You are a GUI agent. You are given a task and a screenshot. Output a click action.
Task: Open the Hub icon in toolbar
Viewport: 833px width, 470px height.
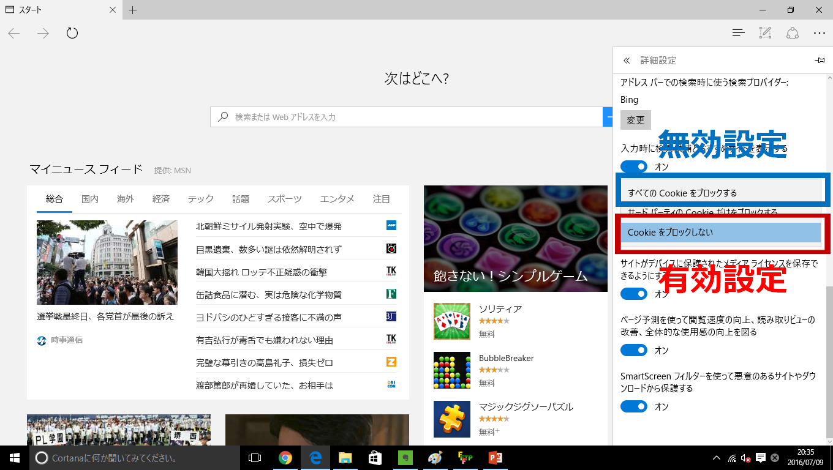739,33
